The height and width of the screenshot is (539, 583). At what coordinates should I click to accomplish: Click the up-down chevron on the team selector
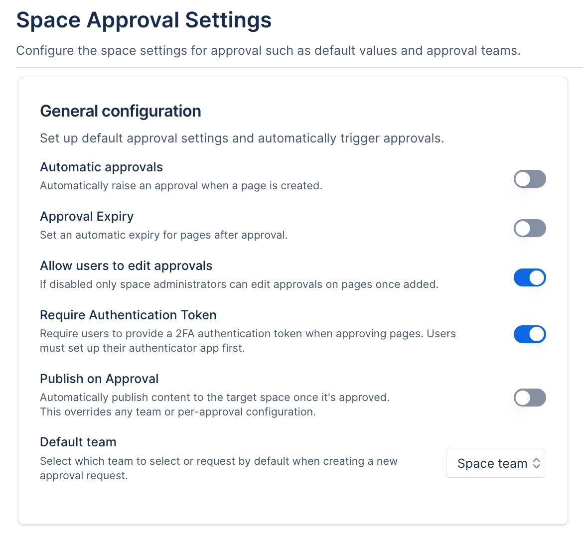tap(537, 463)
